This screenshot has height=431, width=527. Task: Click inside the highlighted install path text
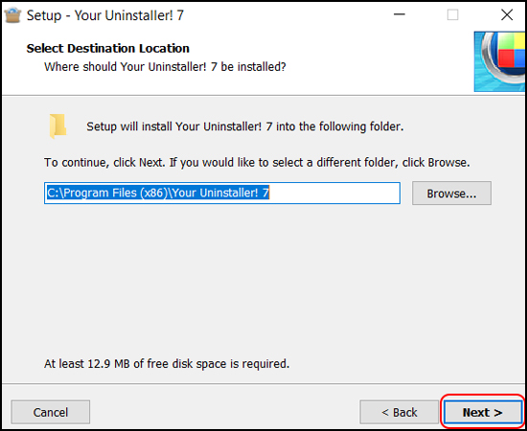158,193
